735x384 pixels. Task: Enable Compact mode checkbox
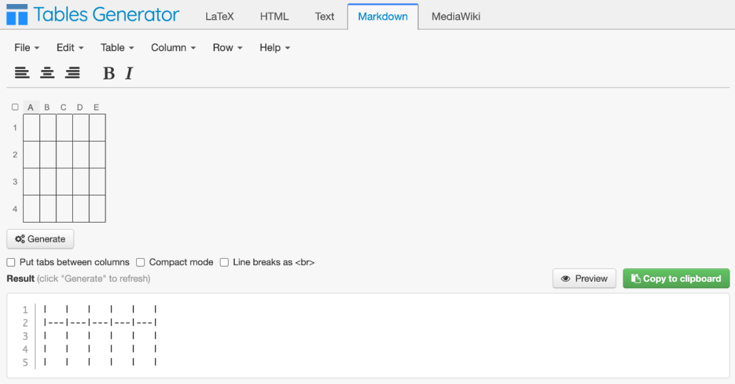140,262
